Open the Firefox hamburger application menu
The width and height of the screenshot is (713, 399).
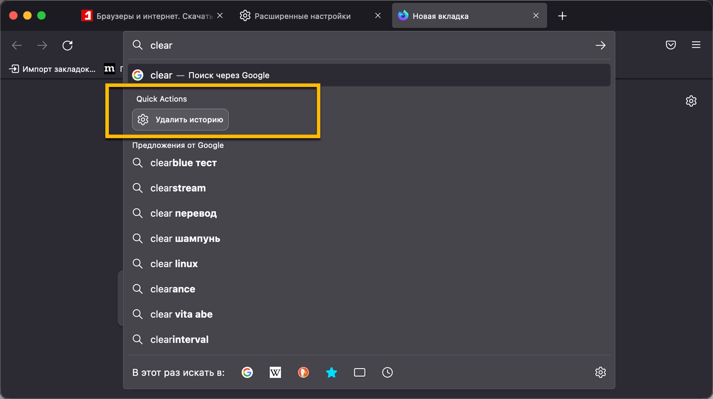point(696,45)
